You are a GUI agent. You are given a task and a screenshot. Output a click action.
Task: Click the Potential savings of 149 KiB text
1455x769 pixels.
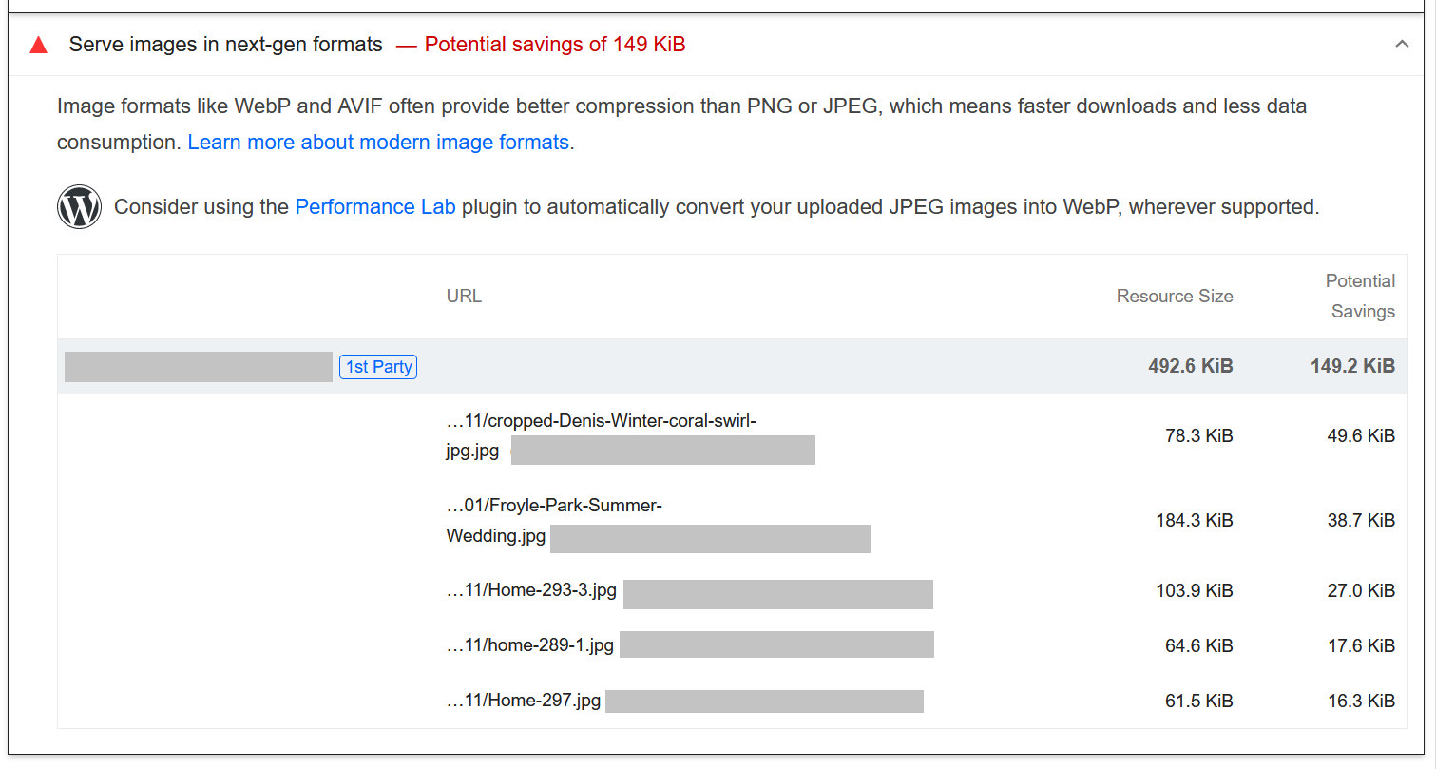pos(554,45)
